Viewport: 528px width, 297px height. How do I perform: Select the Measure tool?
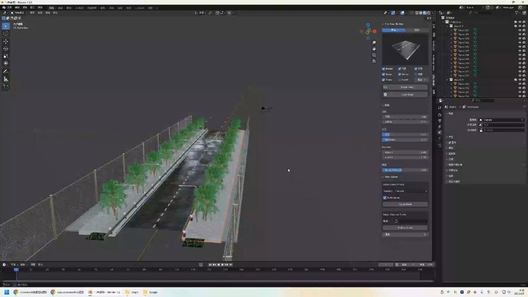[x=6, y=79]
